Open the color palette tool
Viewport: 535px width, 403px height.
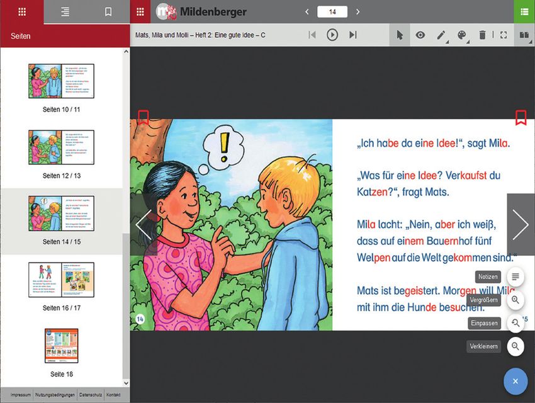point(463,35)
